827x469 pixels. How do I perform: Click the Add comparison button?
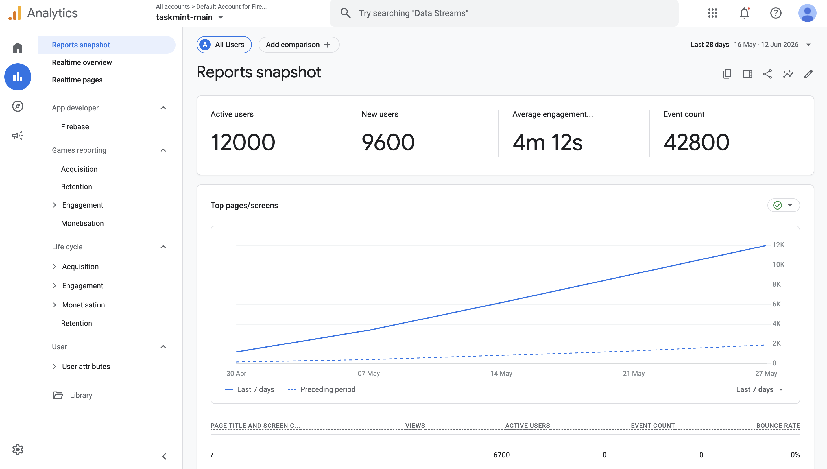[298, 44]
